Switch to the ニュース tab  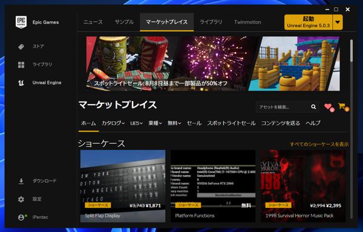coord(93,22)
